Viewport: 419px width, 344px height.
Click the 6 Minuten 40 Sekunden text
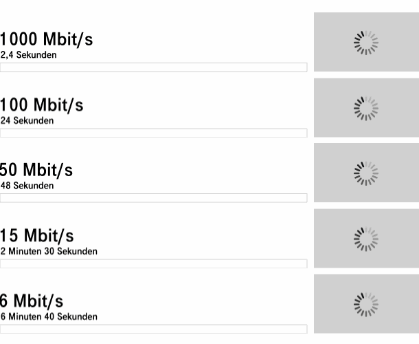pos(49,316)
